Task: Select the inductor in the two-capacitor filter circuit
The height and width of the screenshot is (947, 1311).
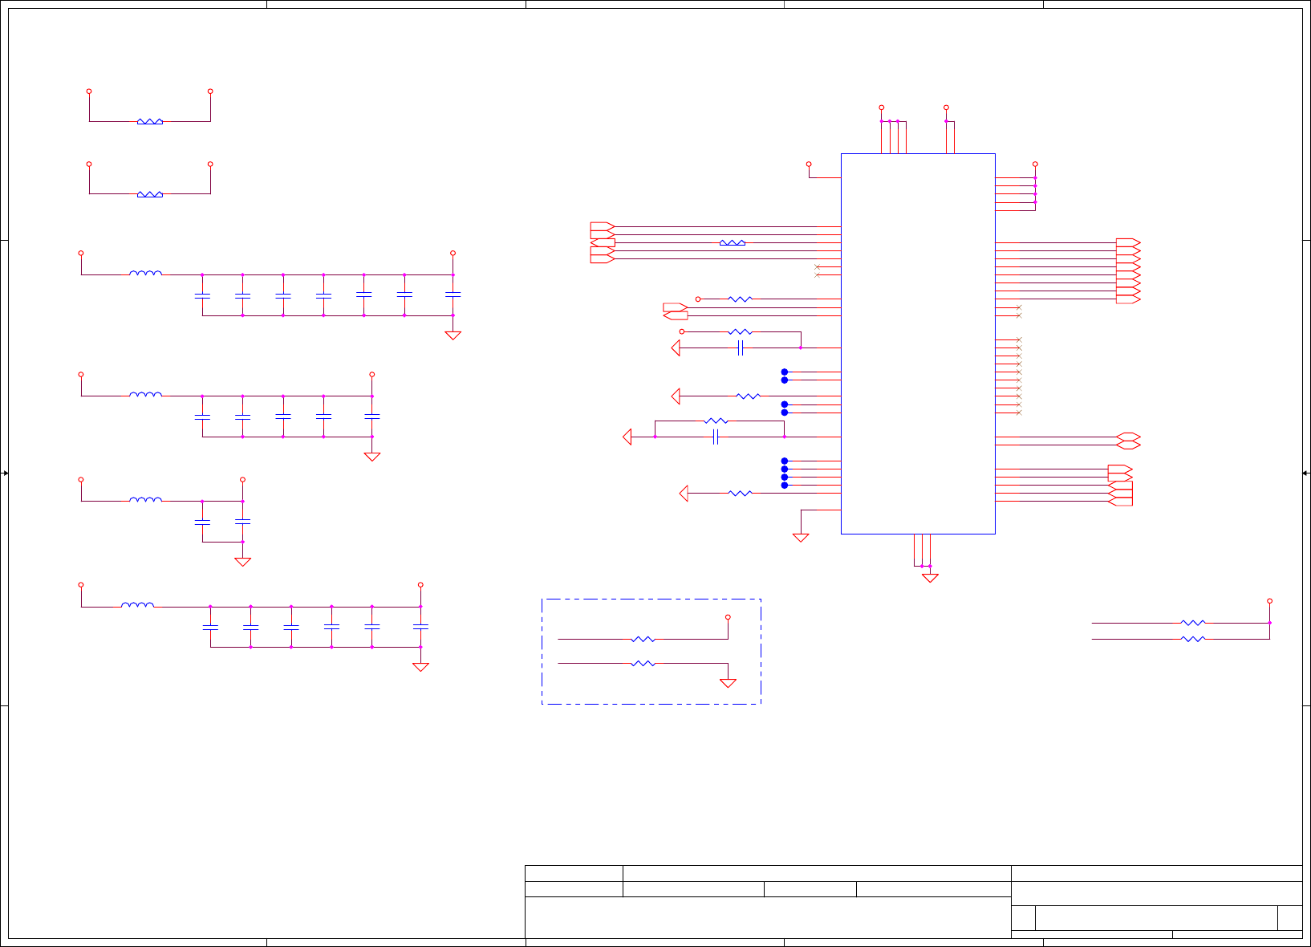Action: pyautogui.click(x=145, y=499)
